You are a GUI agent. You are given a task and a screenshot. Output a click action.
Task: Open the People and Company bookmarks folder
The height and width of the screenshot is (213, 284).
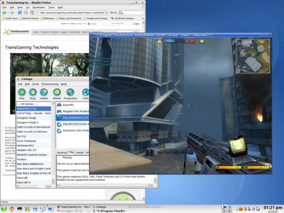point(96,18)
